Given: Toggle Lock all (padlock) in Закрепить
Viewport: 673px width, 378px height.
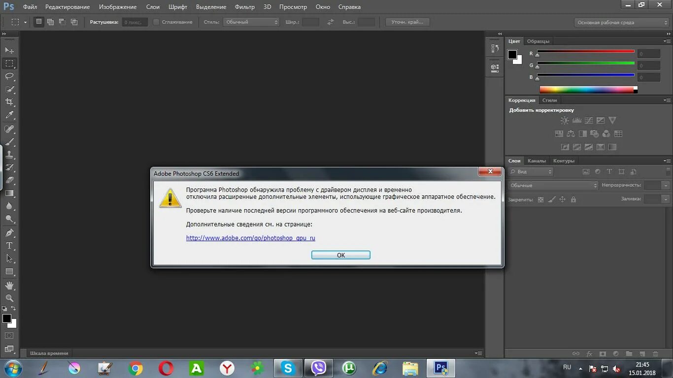Looking at the screenshot, I should pos(573,199).
